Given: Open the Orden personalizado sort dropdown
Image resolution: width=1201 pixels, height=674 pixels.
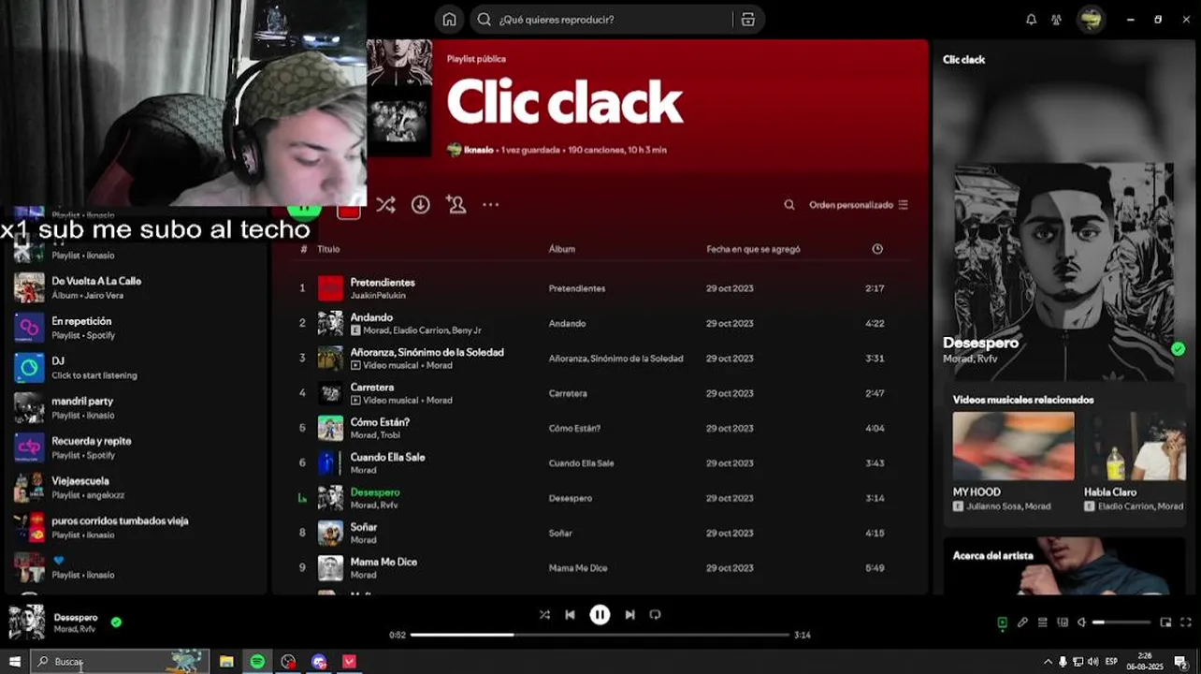Looking at the screenshot, I should tap(859, 205).
